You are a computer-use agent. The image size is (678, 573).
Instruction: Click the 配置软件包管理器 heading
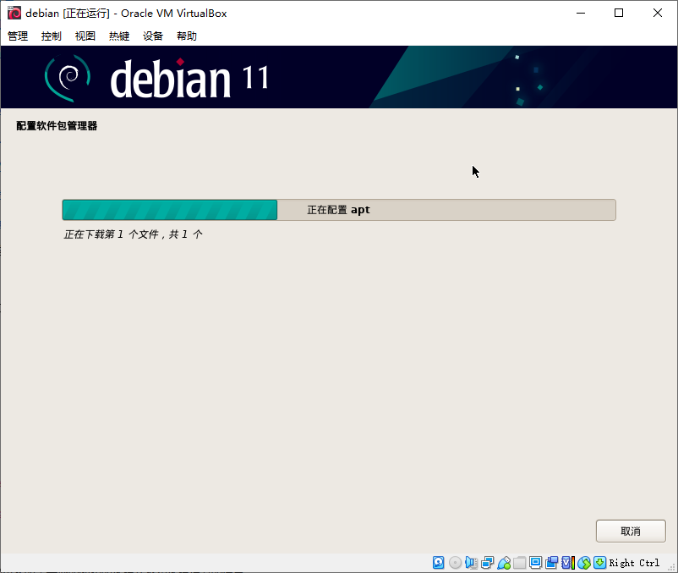tap(57, 126)
